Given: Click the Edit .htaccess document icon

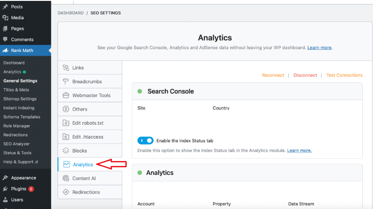Looking at the screenshot, I should pyautogui.click(x=66, y=137).
